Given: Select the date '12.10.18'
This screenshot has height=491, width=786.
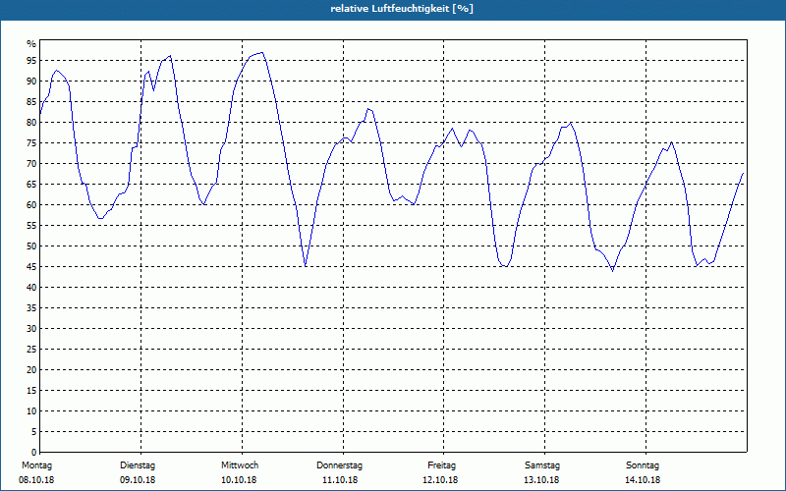Looking at the screenshot, I should point(440,480).
